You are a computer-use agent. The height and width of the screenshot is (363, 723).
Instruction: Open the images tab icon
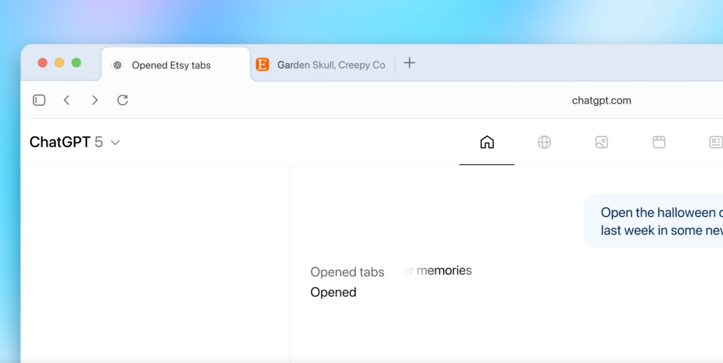602,142
